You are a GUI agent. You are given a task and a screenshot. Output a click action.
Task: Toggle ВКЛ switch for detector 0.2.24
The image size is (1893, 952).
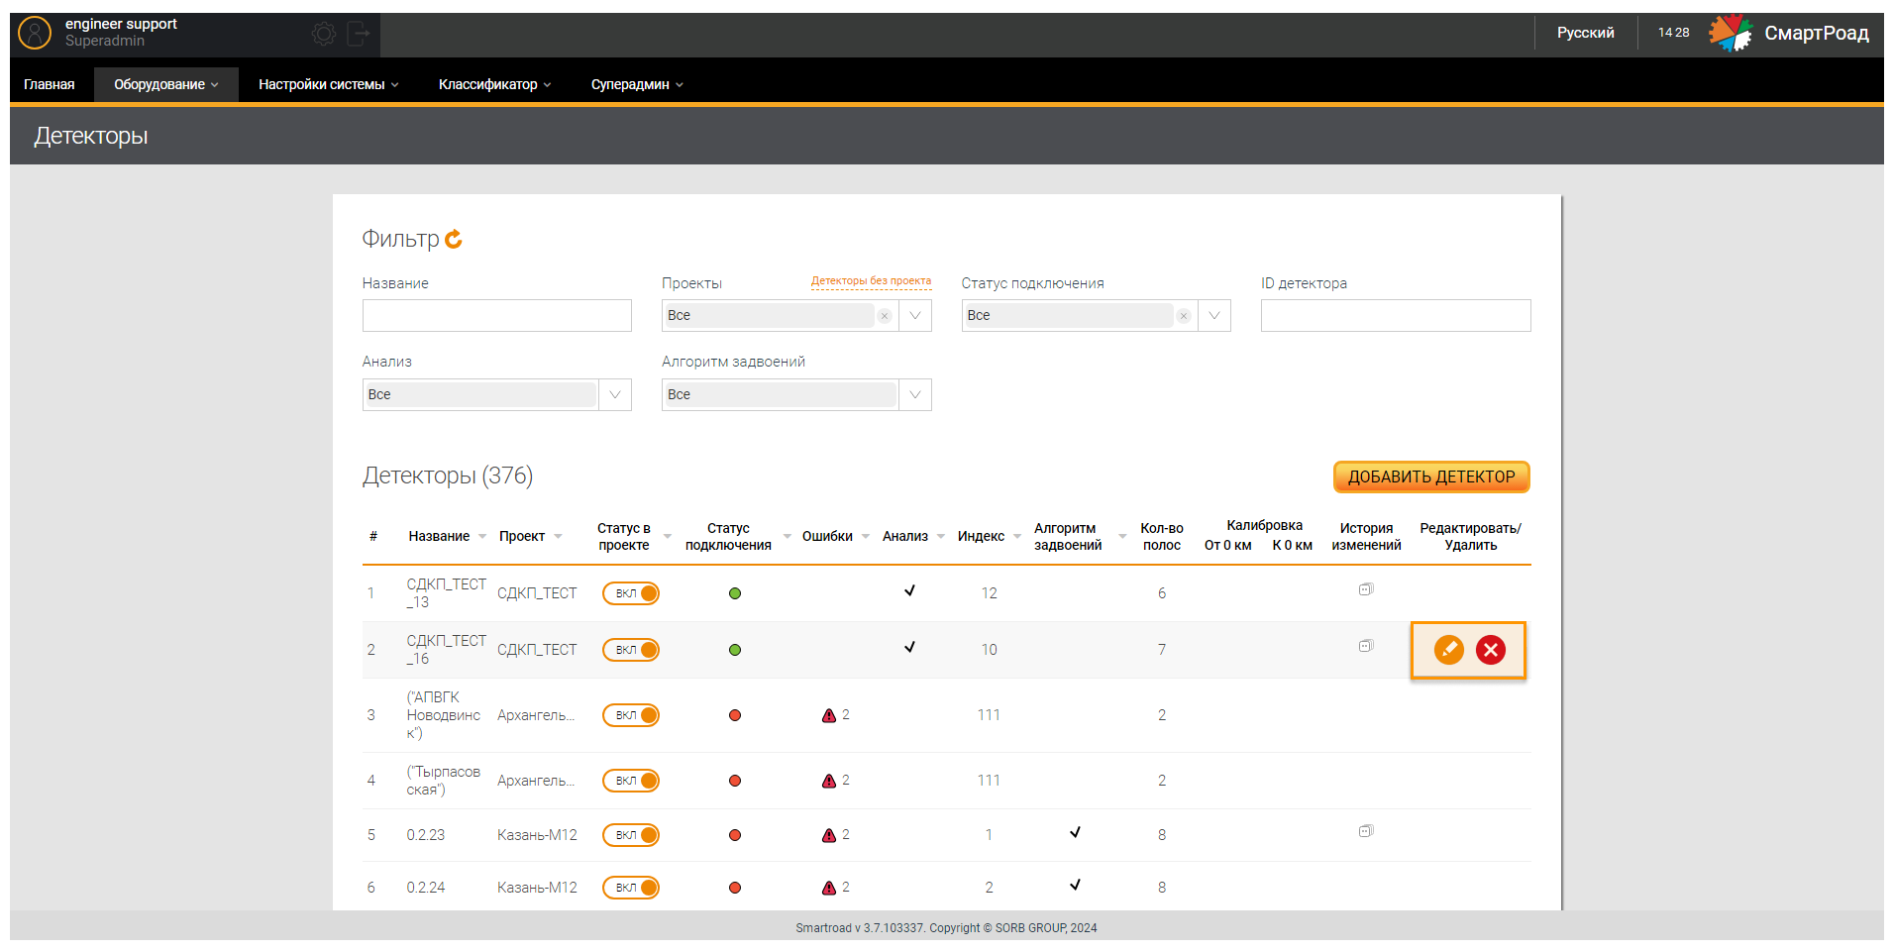tap(631, 888)
